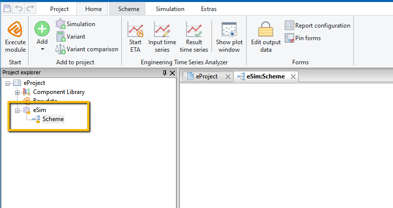Select the Scheme item in tree
Image resolution: width=393 pixels, height=208 pixels.
coord(53,119)
